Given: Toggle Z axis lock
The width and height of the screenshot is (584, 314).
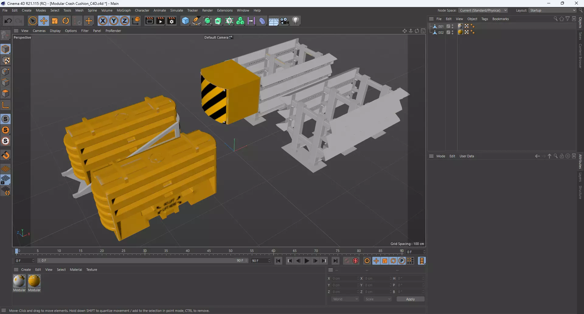Looking at the screenshot, I should pos(125,21).
